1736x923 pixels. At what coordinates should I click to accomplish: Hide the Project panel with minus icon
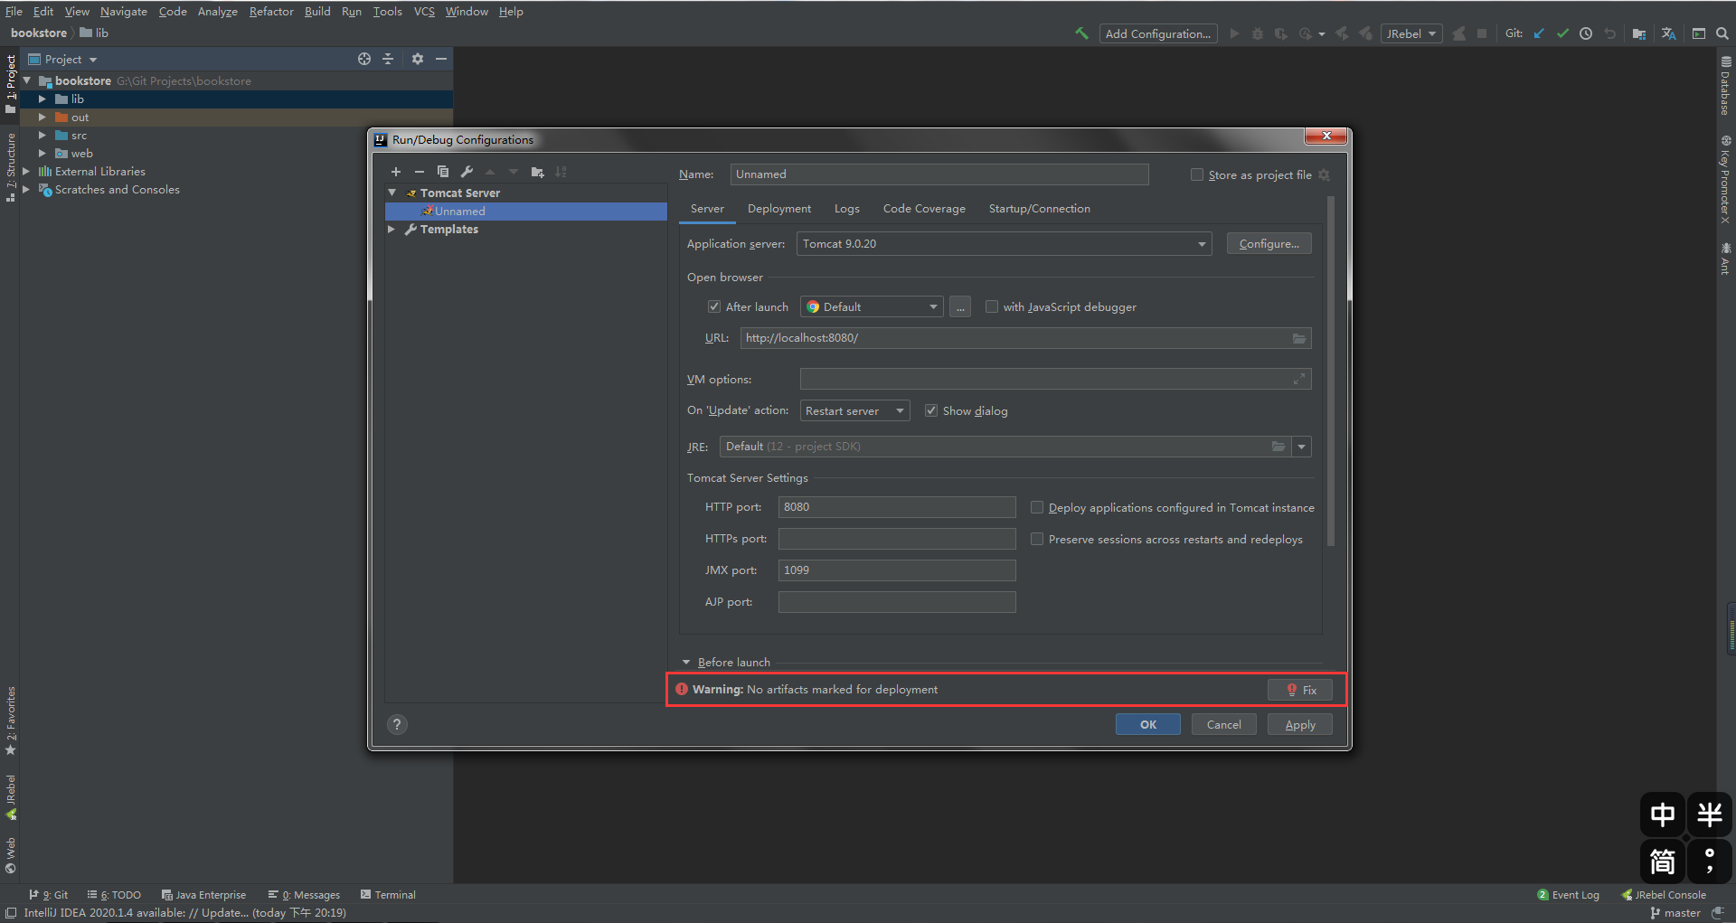pyautogui.click(x=441, y=59)
